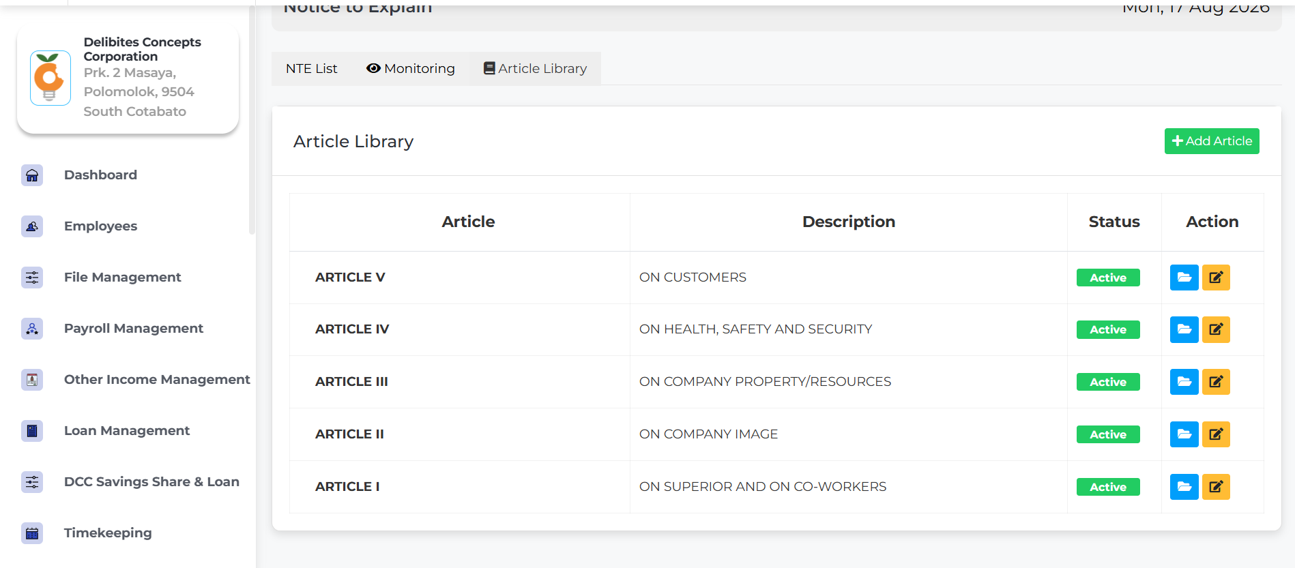Click the Delibites company logo
This screenshot has width=1295, height=568.
(x=50, y=78)
